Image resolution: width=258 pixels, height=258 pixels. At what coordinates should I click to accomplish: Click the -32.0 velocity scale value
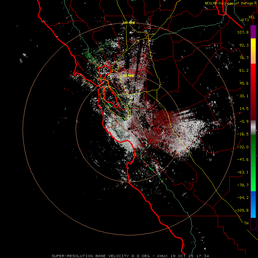(243, 147)
